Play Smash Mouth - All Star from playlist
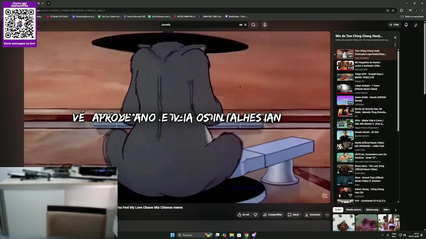The image size is (426, 239). pos(365,135)
